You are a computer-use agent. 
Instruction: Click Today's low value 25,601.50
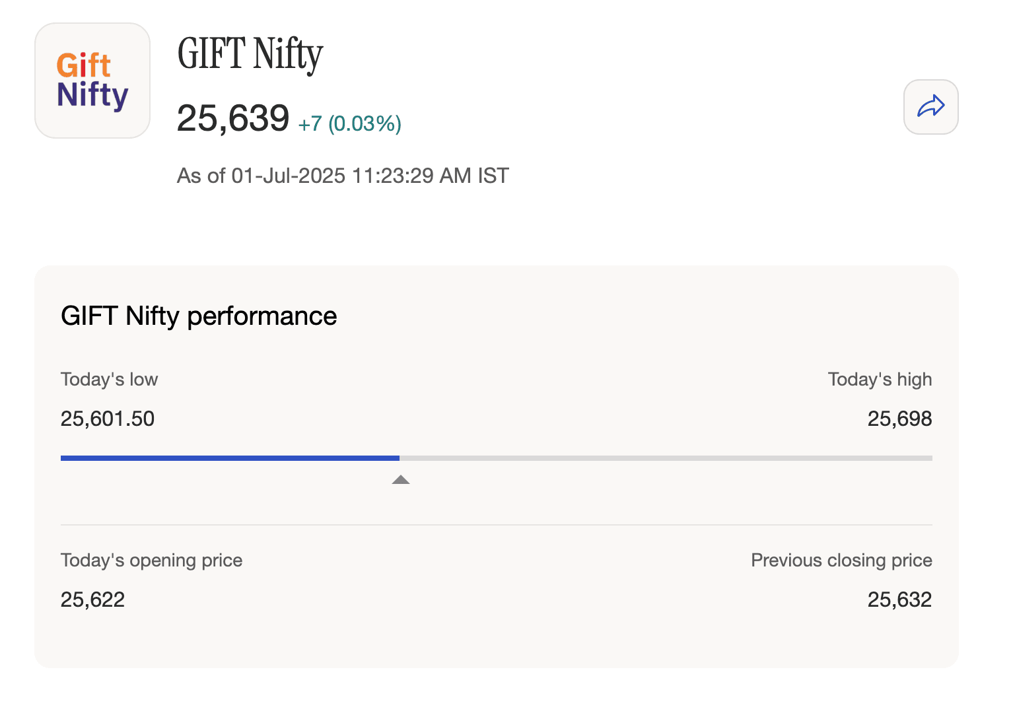click(107, 419)
